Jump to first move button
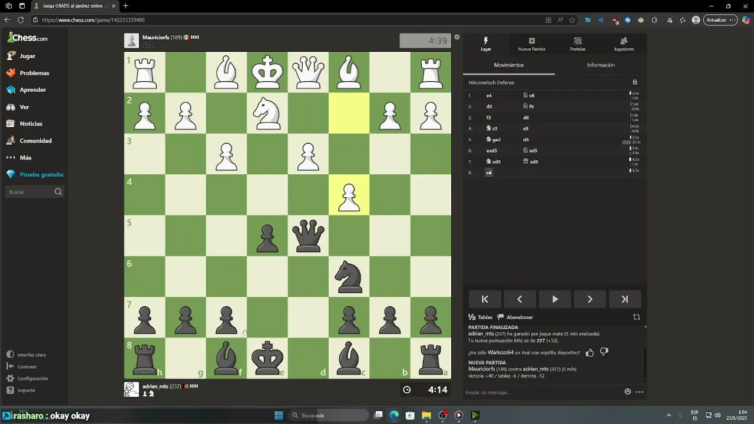The width and height of the screenshot is (754, 424). click(x=485, y=299)
